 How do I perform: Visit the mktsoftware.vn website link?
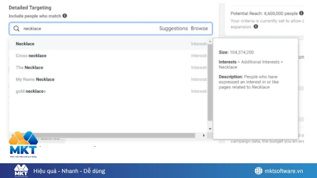pyautogui.click(x=284, y=171)
